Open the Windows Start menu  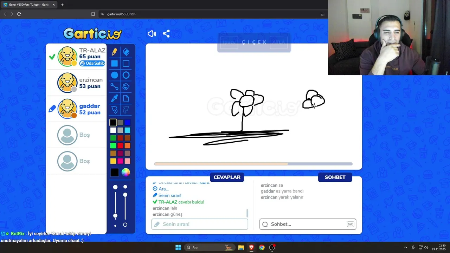tap(178, 247)
